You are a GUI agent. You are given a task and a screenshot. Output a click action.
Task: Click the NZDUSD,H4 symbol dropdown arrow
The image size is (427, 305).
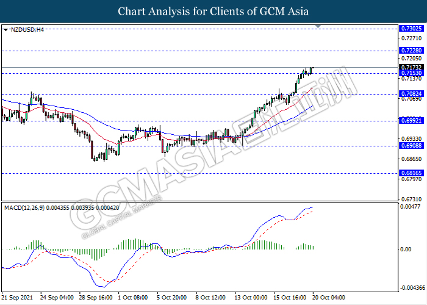coord(6,30)
